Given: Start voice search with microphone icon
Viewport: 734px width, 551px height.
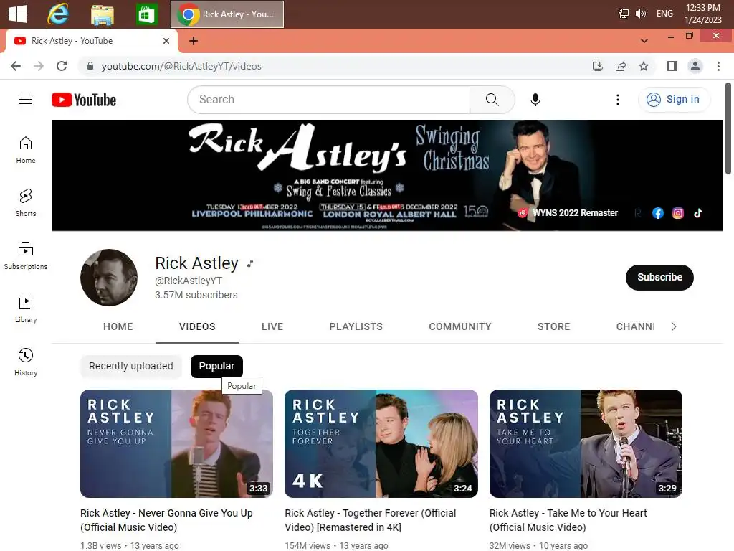Looking at the screenshot, I should click(x=535, y=99).
